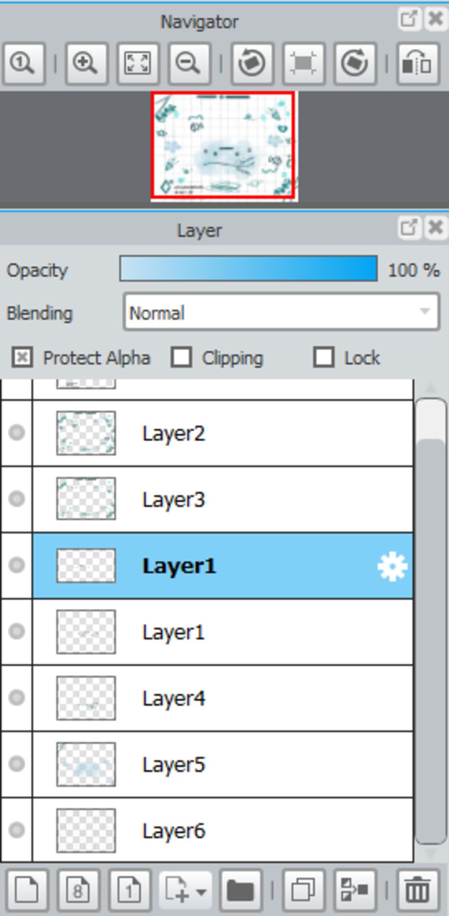Open the Blending mode dropdown
This screenshot has height=916, width=449.
pos(282,312)
